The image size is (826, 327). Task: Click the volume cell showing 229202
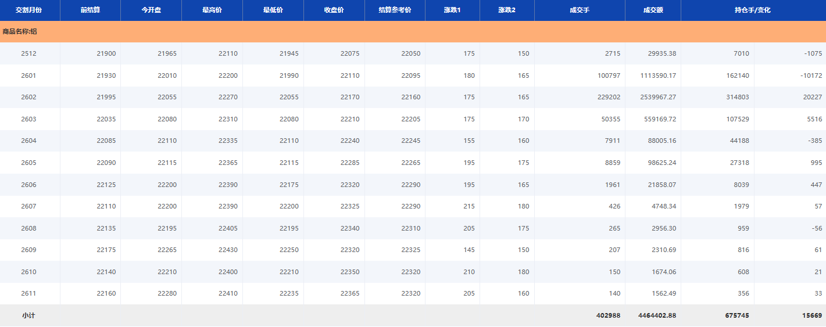[609, 98]
